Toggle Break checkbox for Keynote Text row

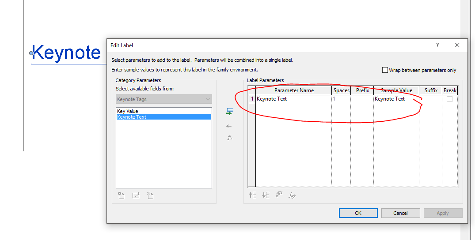449,99
